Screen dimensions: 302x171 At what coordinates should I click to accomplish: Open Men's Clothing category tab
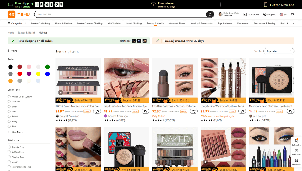(134, 24)
